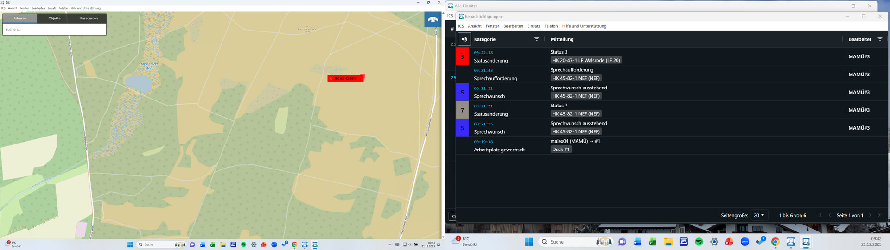This screenshot has width=890, height=250.
Task: Click the refresh icon at bottom left
Action: click(x=453, y=216)
